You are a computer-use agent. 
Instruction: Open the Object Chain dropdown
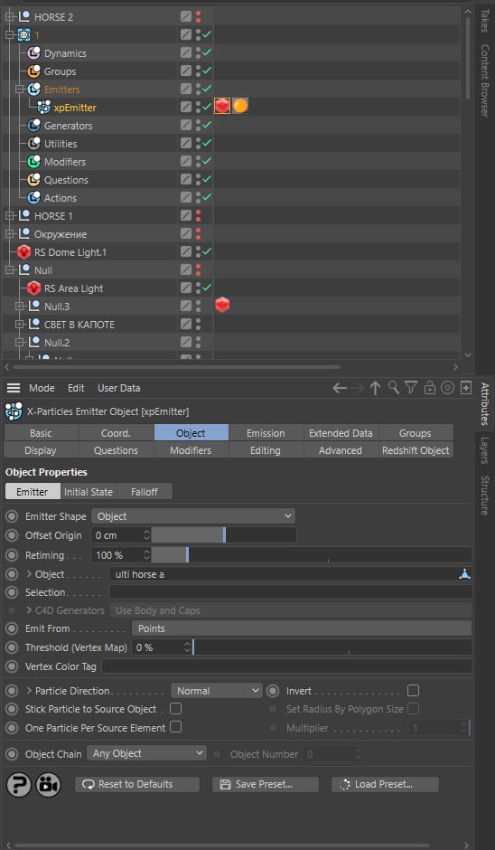(x=146, y=753)
